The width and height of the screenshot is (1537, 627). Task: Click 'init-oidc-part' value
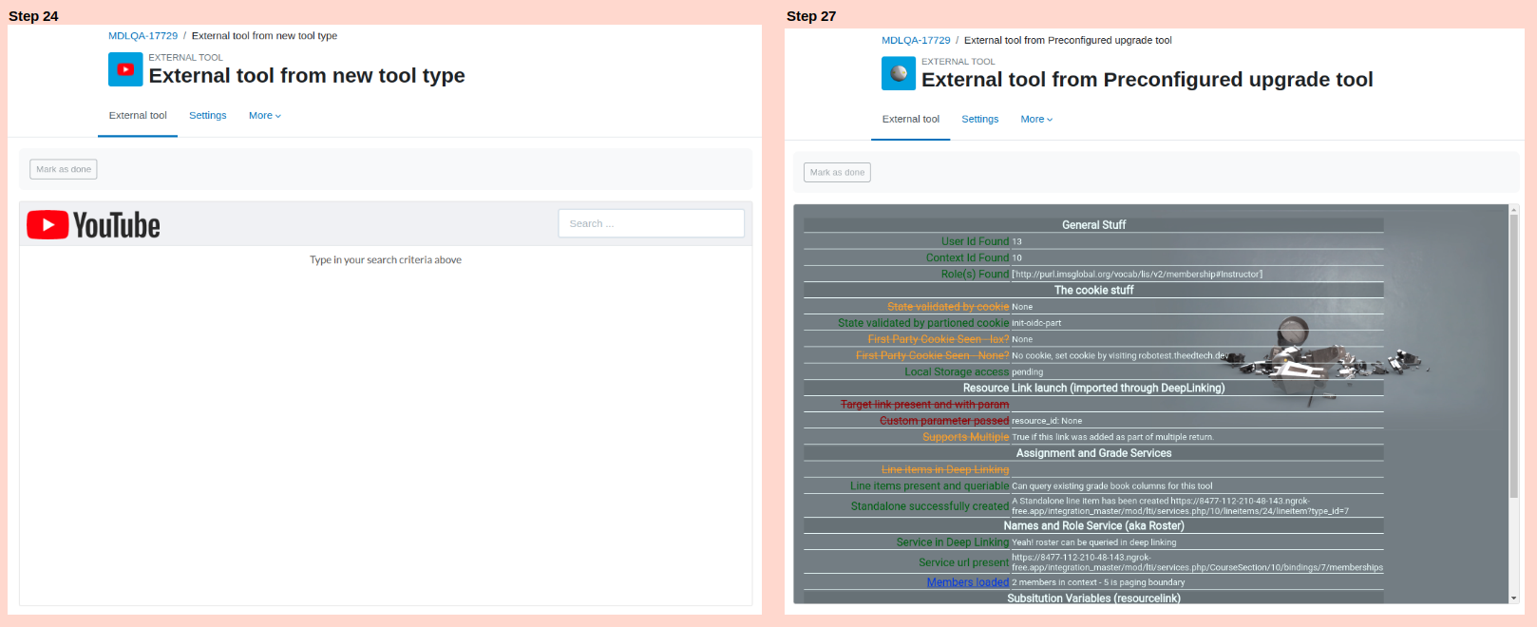1036,323
